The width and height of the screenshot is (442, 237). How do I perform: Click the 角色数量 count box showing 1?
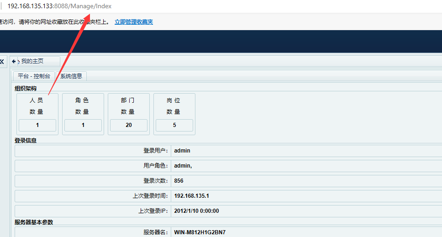tap(83, 125)
